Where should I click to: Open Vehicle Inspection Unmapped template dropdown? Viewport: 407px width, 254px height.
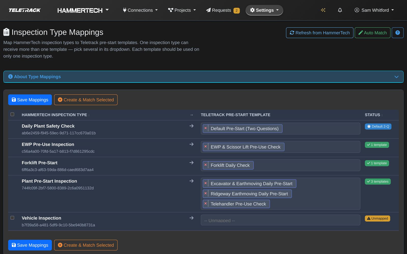(280, 220)
